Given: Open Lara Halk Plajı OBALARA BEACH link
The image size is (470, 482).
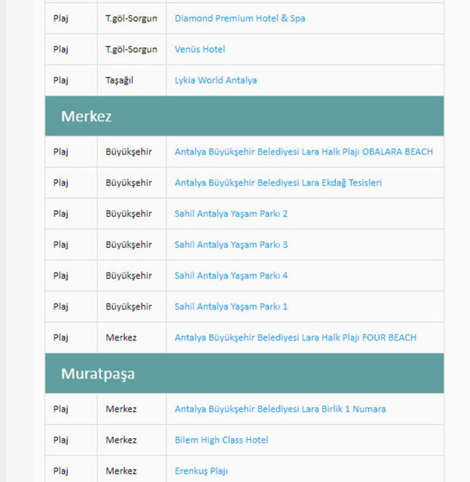Looking at the screenshot, I should click(304, 151).
